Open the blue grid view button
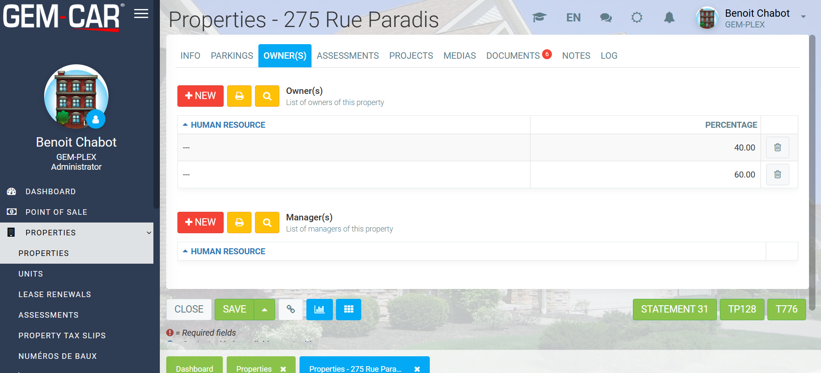Screen dimensions: 821x373 [348, 310]
